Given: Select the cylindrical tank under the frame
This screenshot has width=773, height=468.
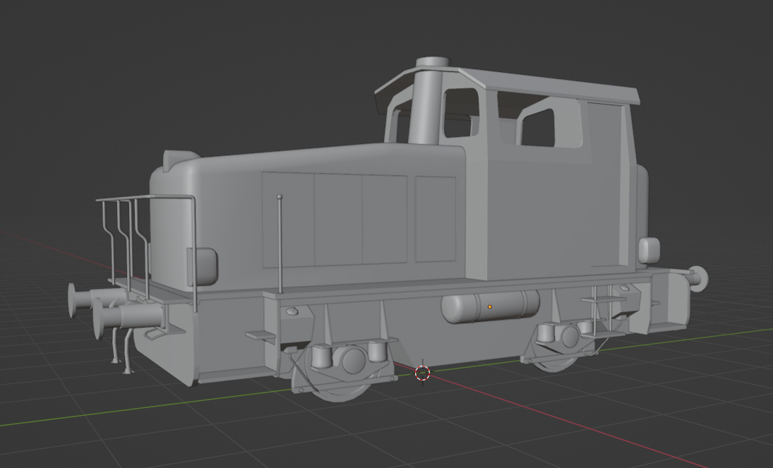Looking at the screenshot, I should 490,307.
